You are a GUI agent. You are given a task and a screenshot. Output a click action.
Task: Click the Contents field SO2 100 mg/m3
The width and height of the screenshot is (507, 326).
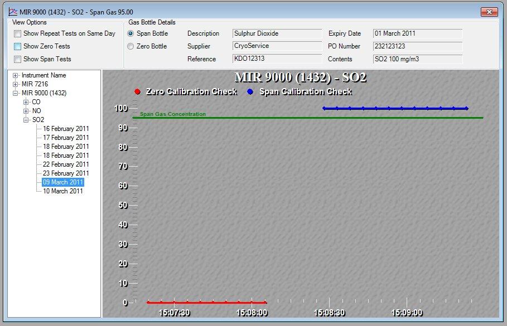pyautogui.click(x=417, y=59)
